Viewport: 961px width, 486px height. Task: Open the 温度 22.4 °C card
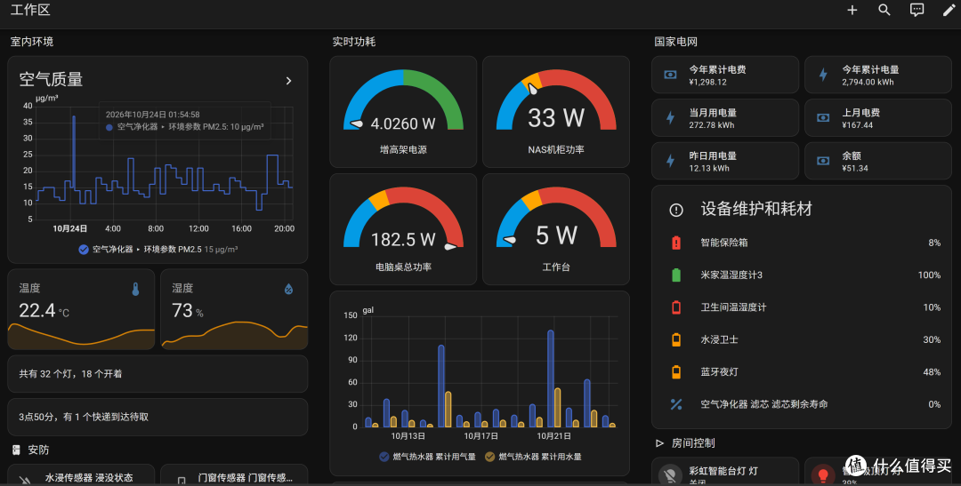pos(81,309)
